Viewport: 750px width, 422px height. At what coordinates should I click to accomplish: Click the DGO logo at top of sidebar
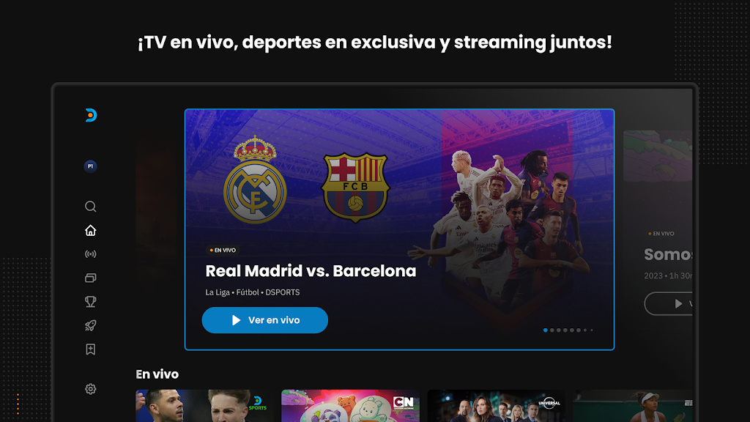pos(91,115)
